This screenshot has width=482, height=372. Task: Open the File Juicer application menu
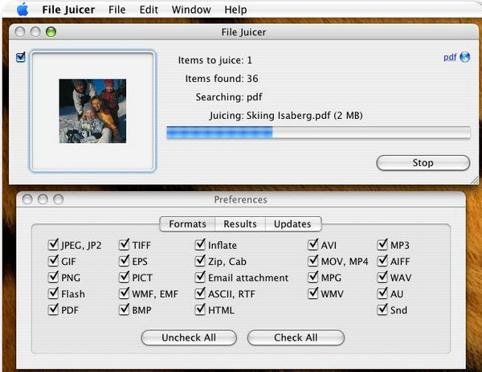(x=68, y=10)
